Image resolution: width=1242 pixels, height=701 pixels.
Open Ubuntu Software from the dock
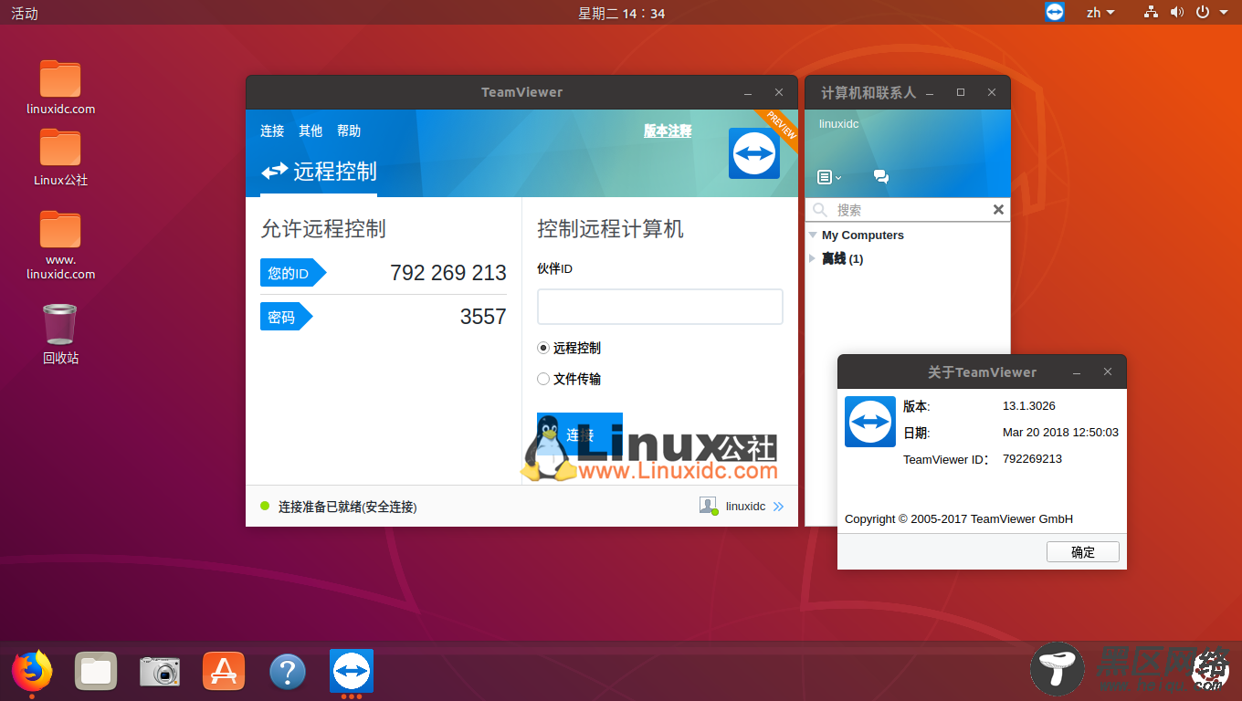point(224,672)
